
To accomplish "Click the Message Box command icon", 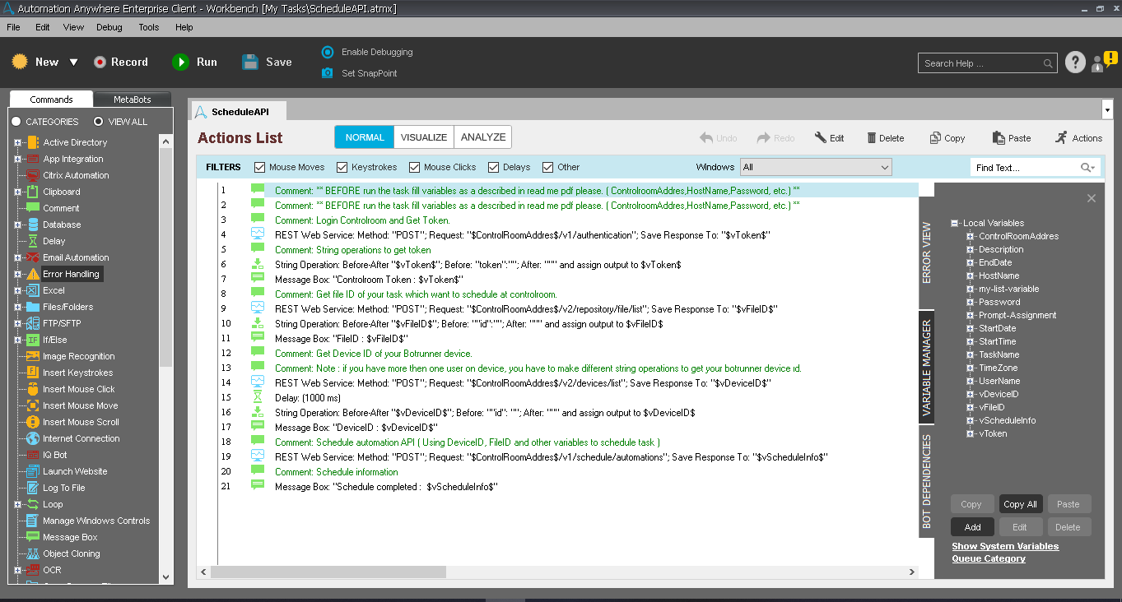I will pyautogui.click(x=33, y=537).
